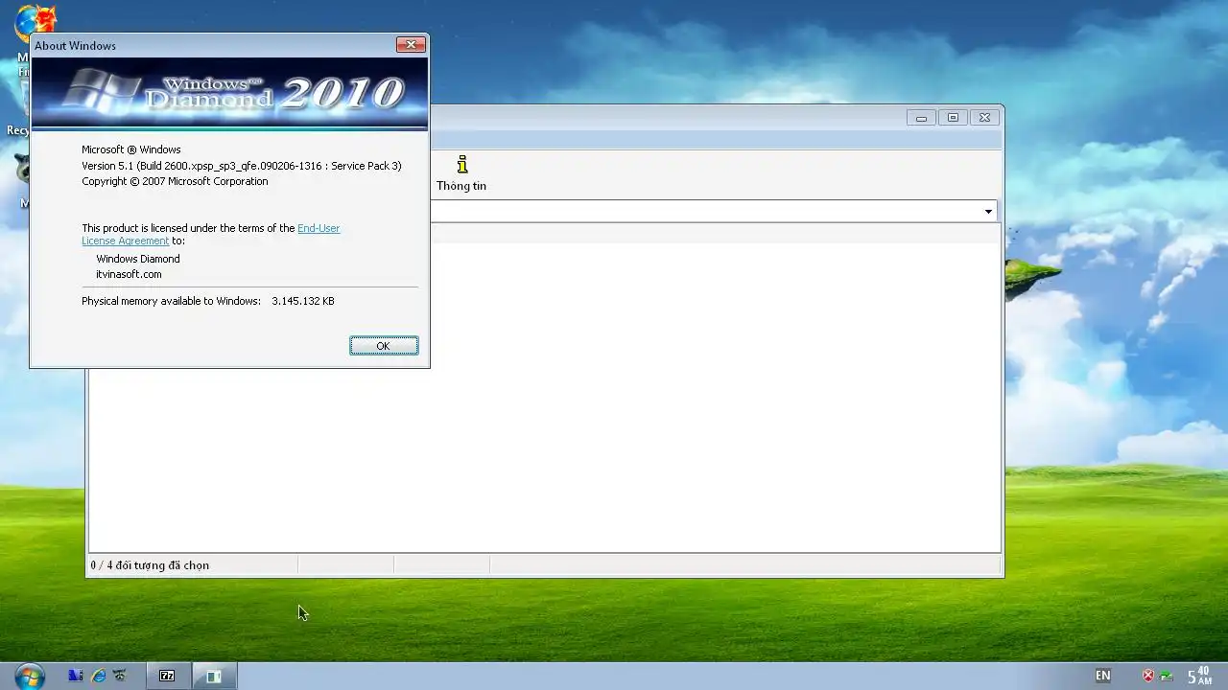Click the Thông tin info icon in 7-Zip
Viewport: 1228px width, 690px height.
coord(461,173)
